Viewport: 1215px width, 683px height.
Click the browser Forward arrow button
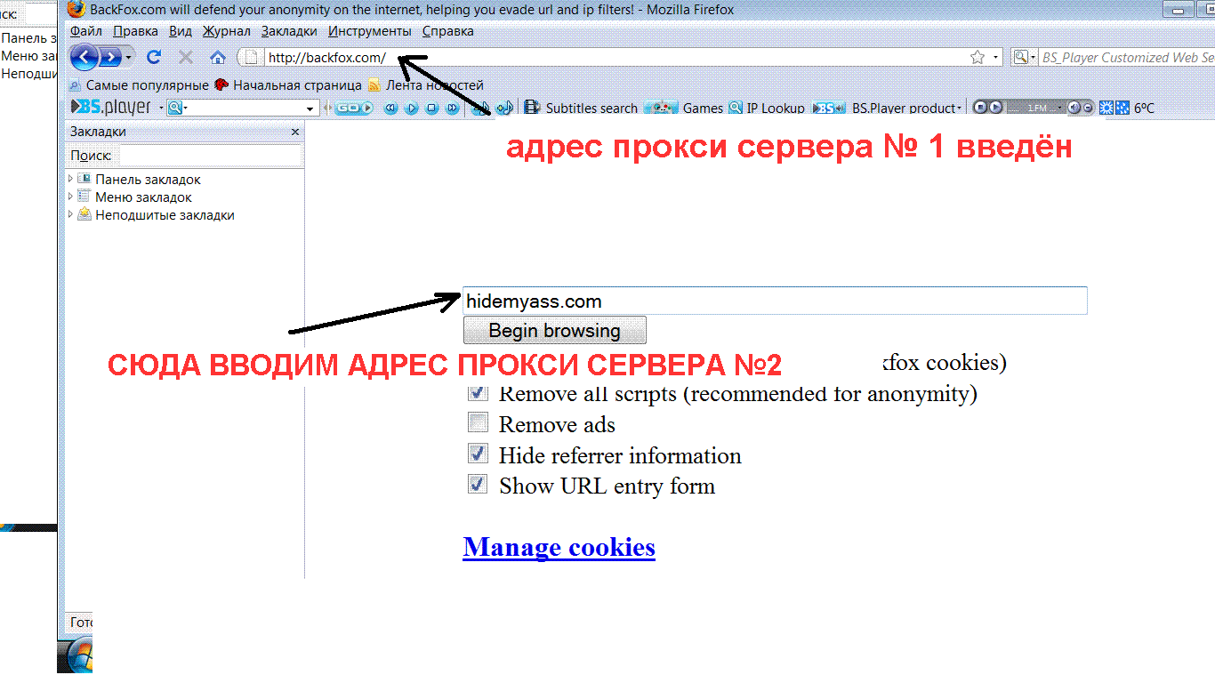(x=110, y=58)
